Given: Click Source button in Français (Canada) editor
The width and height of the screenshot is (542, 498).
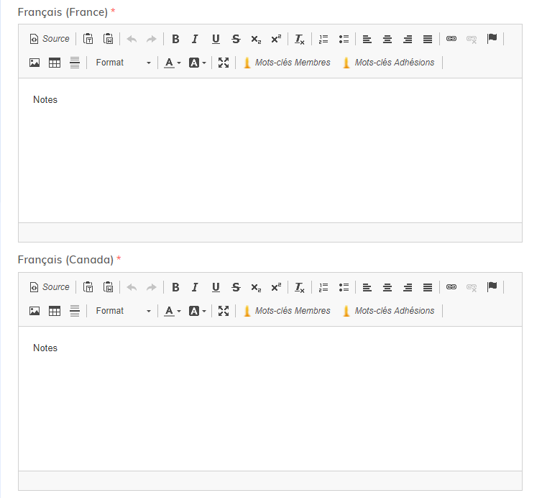Looking at the screenshot, I should pyautogui.click(x=50, y=287).
